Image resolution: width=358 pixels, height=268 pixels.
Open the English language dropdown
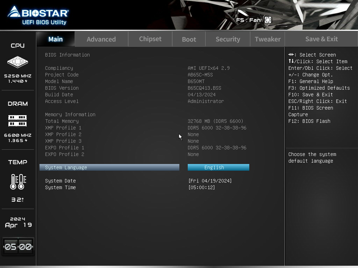(x=219, y=167)
